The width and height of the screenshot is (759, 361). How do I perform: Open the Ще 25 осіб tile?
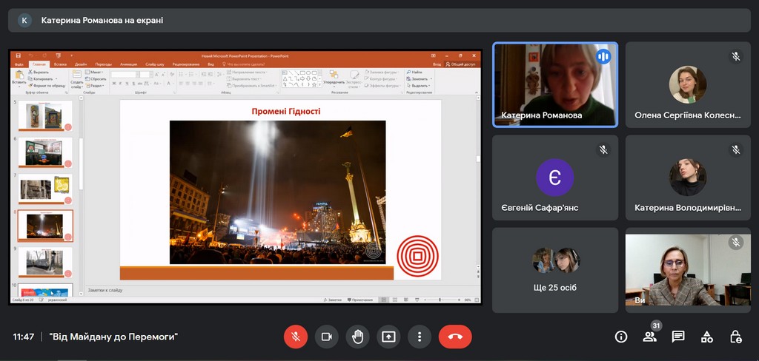(555, 270)
